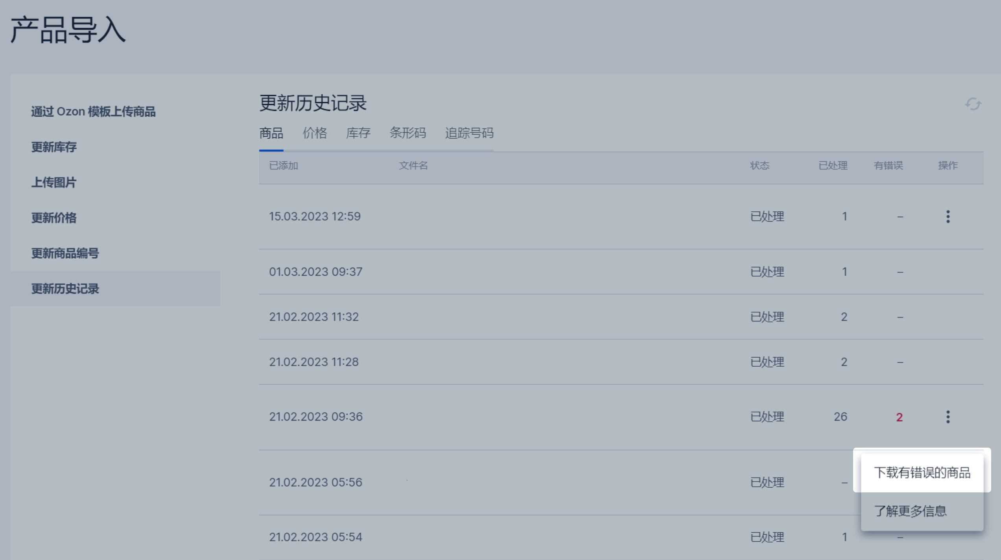Click the red error count 2
1001x560 pixels.
click(x=899, y=417)
